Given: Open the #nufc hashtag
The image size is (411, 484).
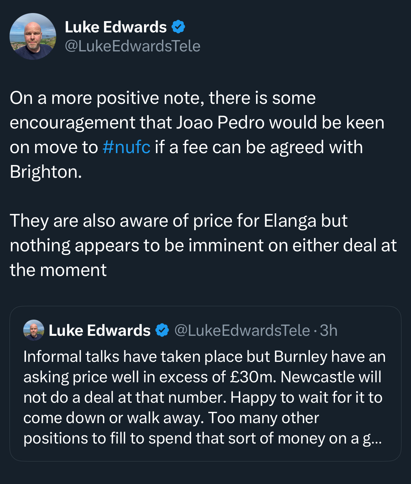Looking at the screenshot, I should pyautogui.click(x=126, y=147).
